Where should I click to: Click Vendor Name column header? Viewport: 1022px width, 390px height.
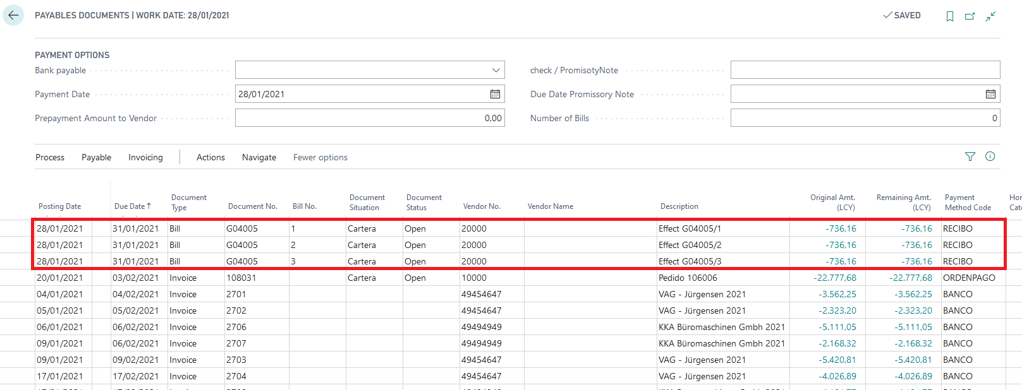click(x=551, y=206)
